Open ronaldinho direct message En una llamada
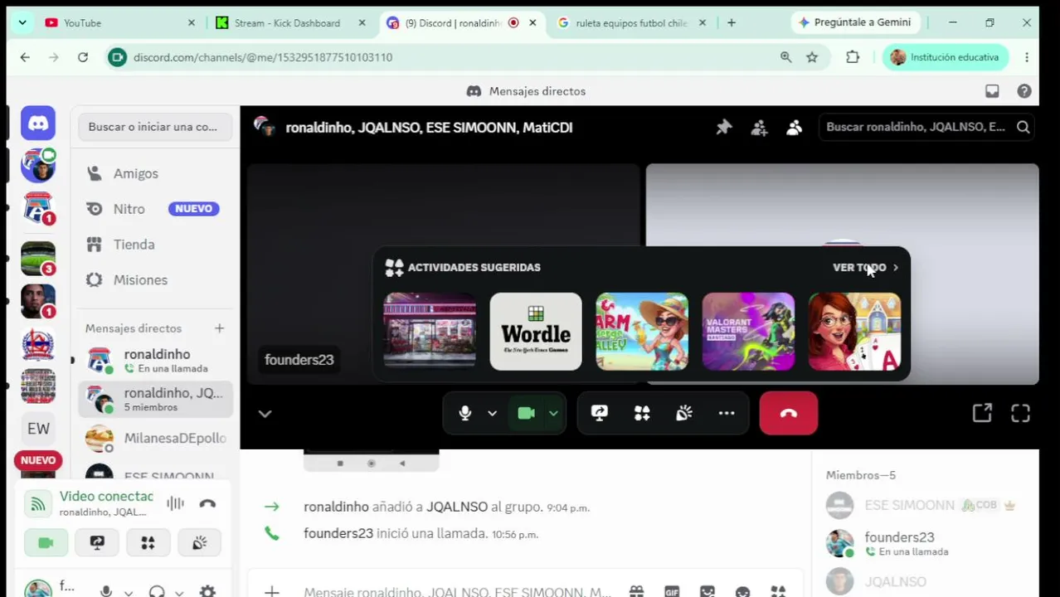The image size is (1060, 597). pyautogui.click(x=155, y=361)
